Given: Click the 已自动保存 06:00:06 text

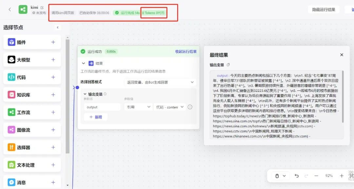Looking at the screenshot, I should pos(94,13).
